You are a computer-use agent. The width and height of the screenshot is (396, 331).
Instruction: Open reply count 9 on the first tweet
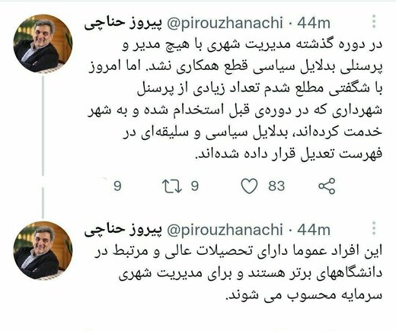(117, 186)
